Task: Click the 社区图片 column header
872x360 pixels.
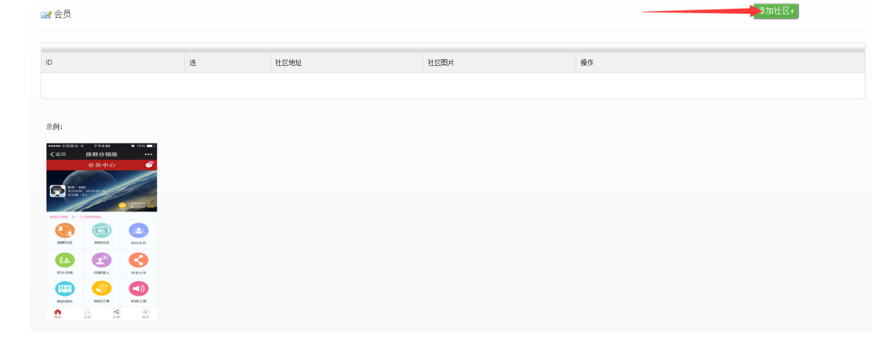Action: click(441, 63)
